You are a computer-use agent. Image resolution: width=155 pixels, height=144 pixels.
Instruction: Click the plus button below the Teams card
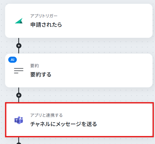[x=19, y=143]
